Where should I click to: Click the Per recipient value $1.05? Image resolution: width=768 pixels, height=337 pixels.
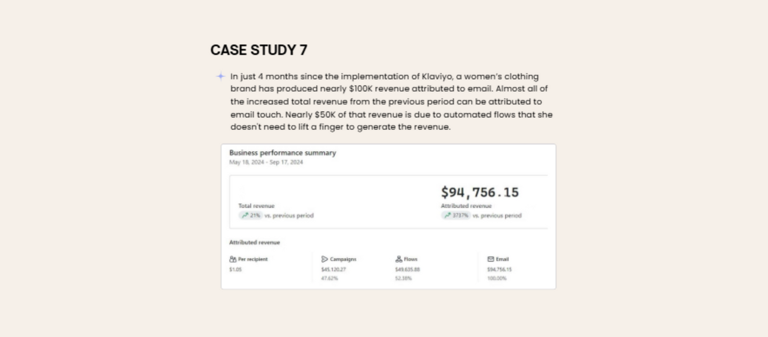[x=235, y=270]
